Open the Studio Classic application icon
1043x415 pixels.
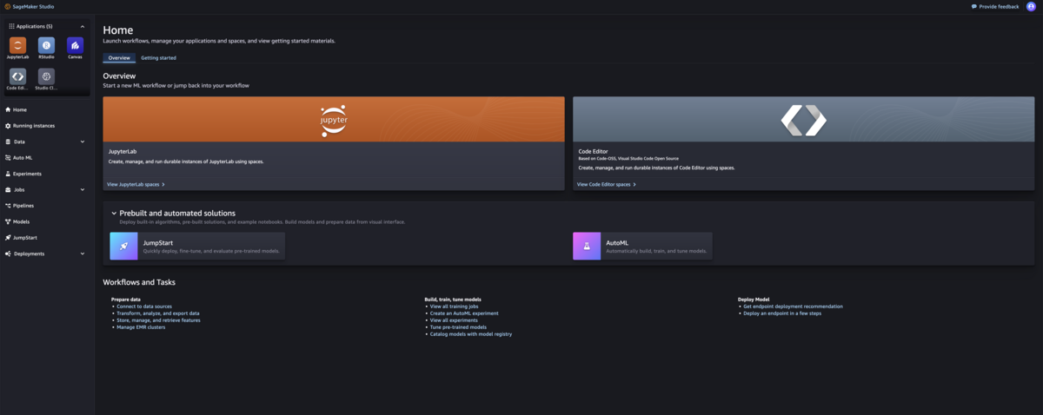46,76
